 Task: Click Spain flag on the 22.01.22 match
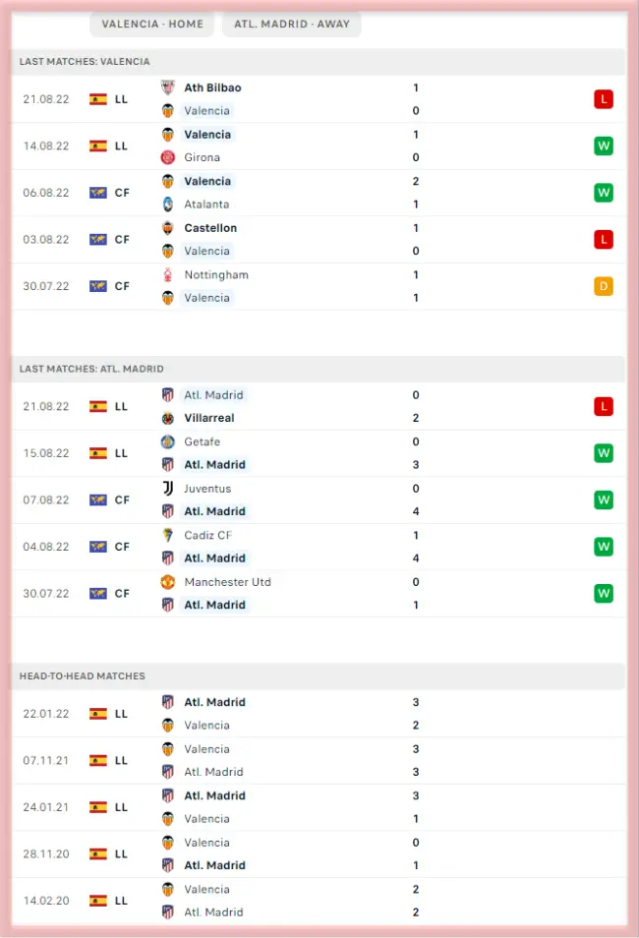(98, 714)
